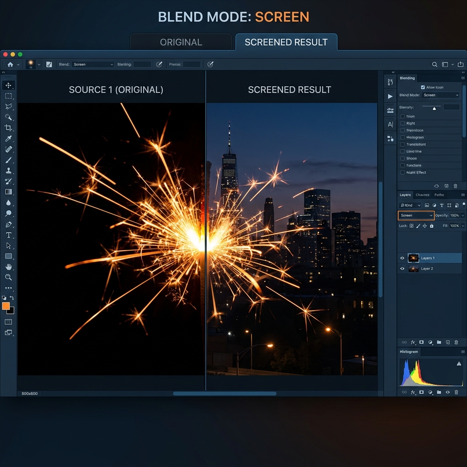The height and width of the screenshot is (467, 467).
Task: Switch to the Channels tab
Action: [x=422, y=195]
